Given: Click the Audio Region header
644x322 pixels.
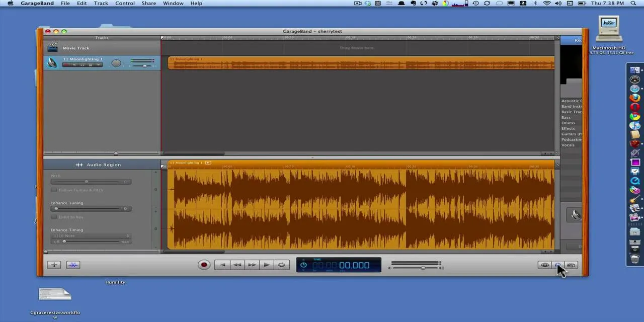Looking at the screenshot, I should (102, 165).
